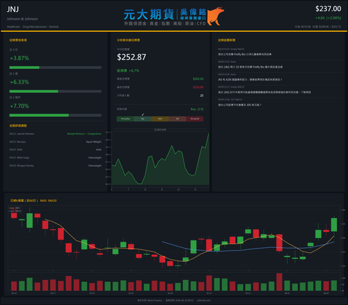Click the $252.87 average target price
The width and height of the screenshot is (348, 305).
pyautogui.click(x=132, y=57)
